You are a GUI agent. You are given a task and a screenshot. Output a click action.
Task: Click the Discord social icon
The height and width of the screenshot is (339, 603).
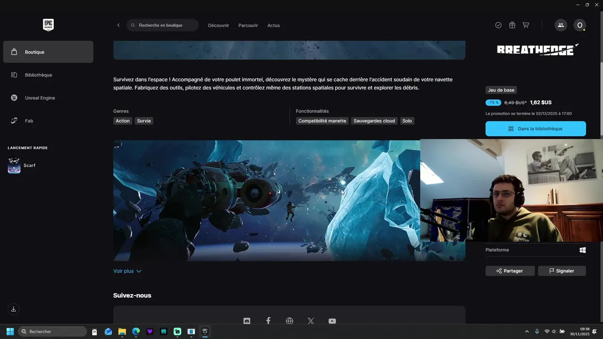247,321
